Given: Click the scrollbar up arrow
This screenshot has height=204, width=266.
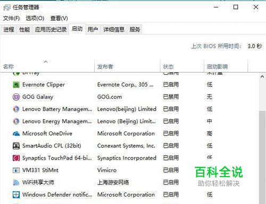Looking at the screenshot, I should (262, 77).
